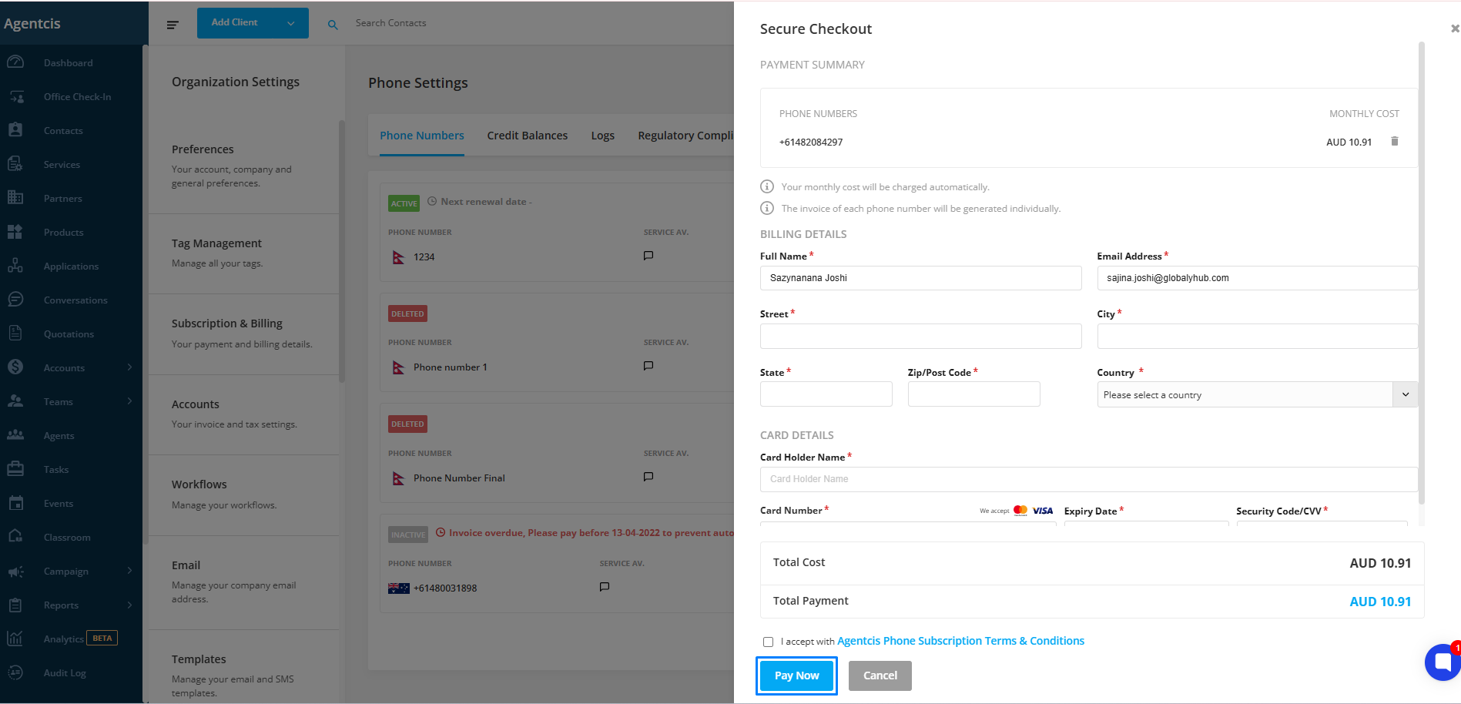Click the Agentcis logo
This screenshot has height=704, width=1461.
[32, 23]
